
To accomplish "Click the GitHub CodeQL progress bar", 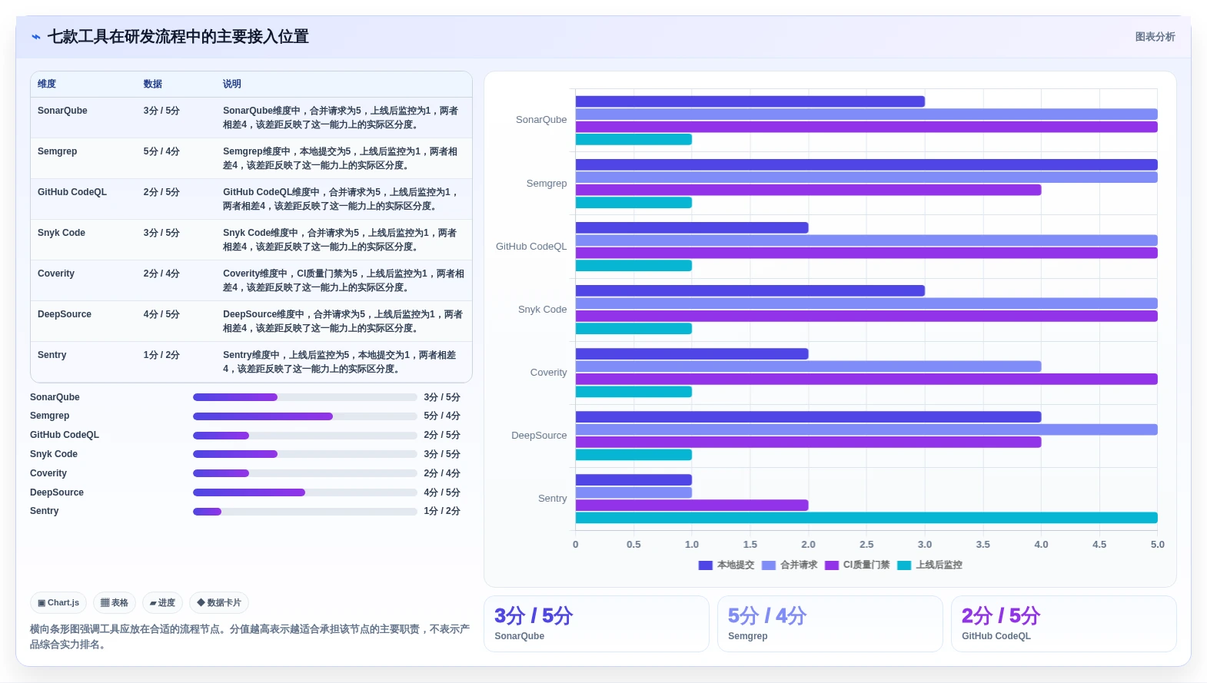I will [304, 436].
